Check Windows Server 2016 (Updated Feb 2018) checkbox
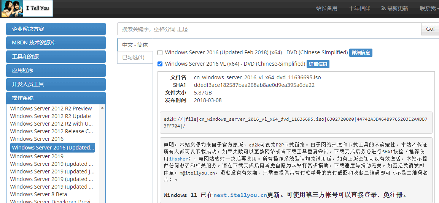The image size is (439, 203). (160, 52)
